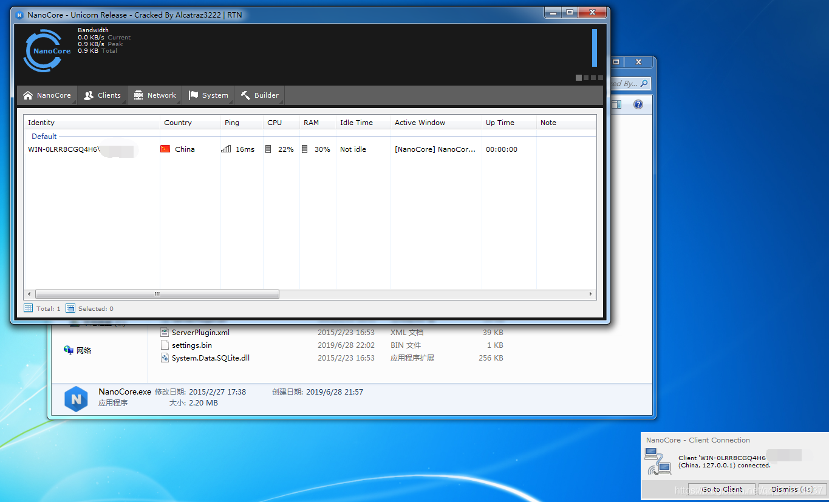829x502 pixels.
Task: Click the Active Window column header
Action: 436,123
